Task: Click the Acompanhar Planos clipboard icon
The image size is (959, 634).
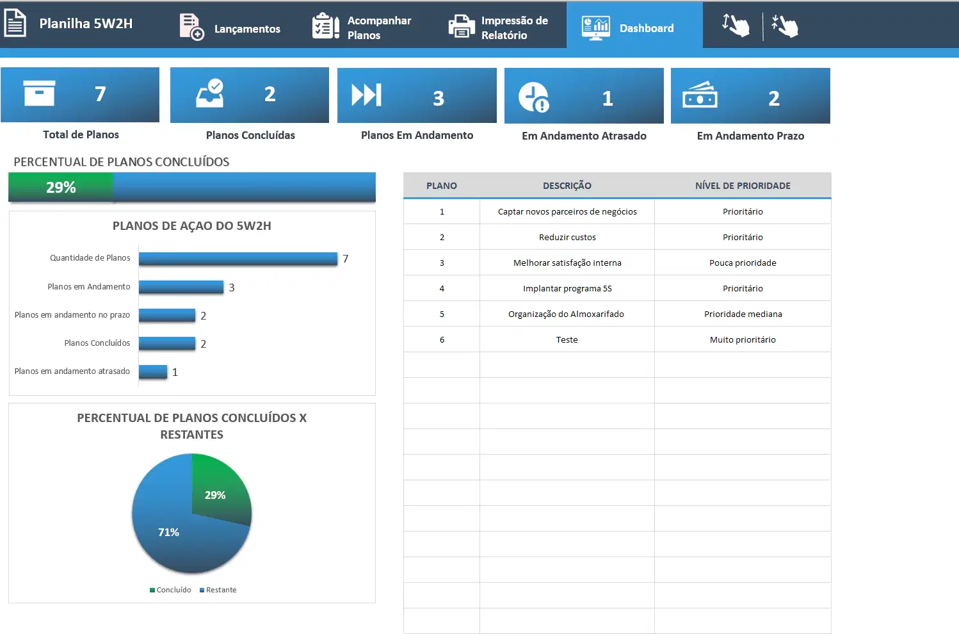Action: click(325, 26)
